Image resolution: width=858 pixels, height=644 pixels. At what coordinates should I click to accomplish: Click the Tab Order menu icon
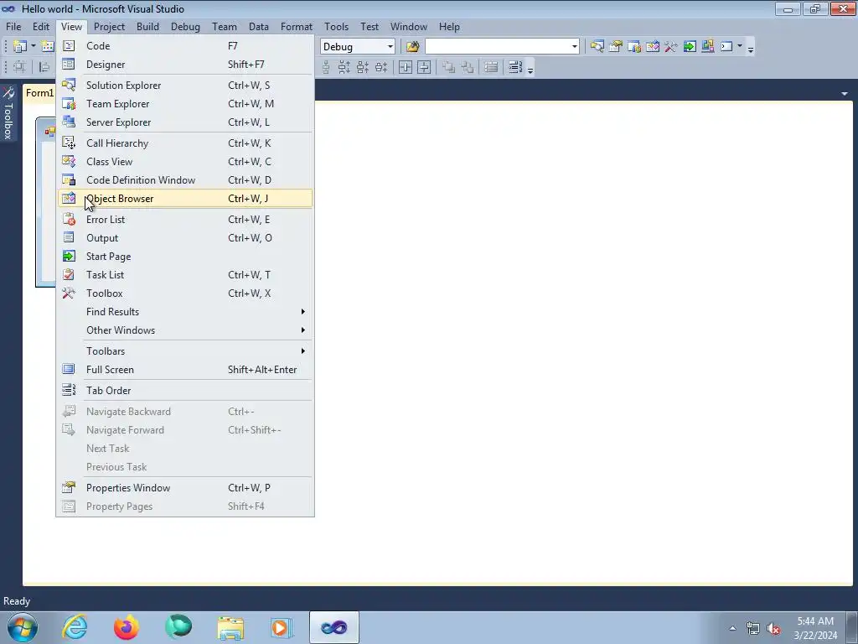[69, 391]
